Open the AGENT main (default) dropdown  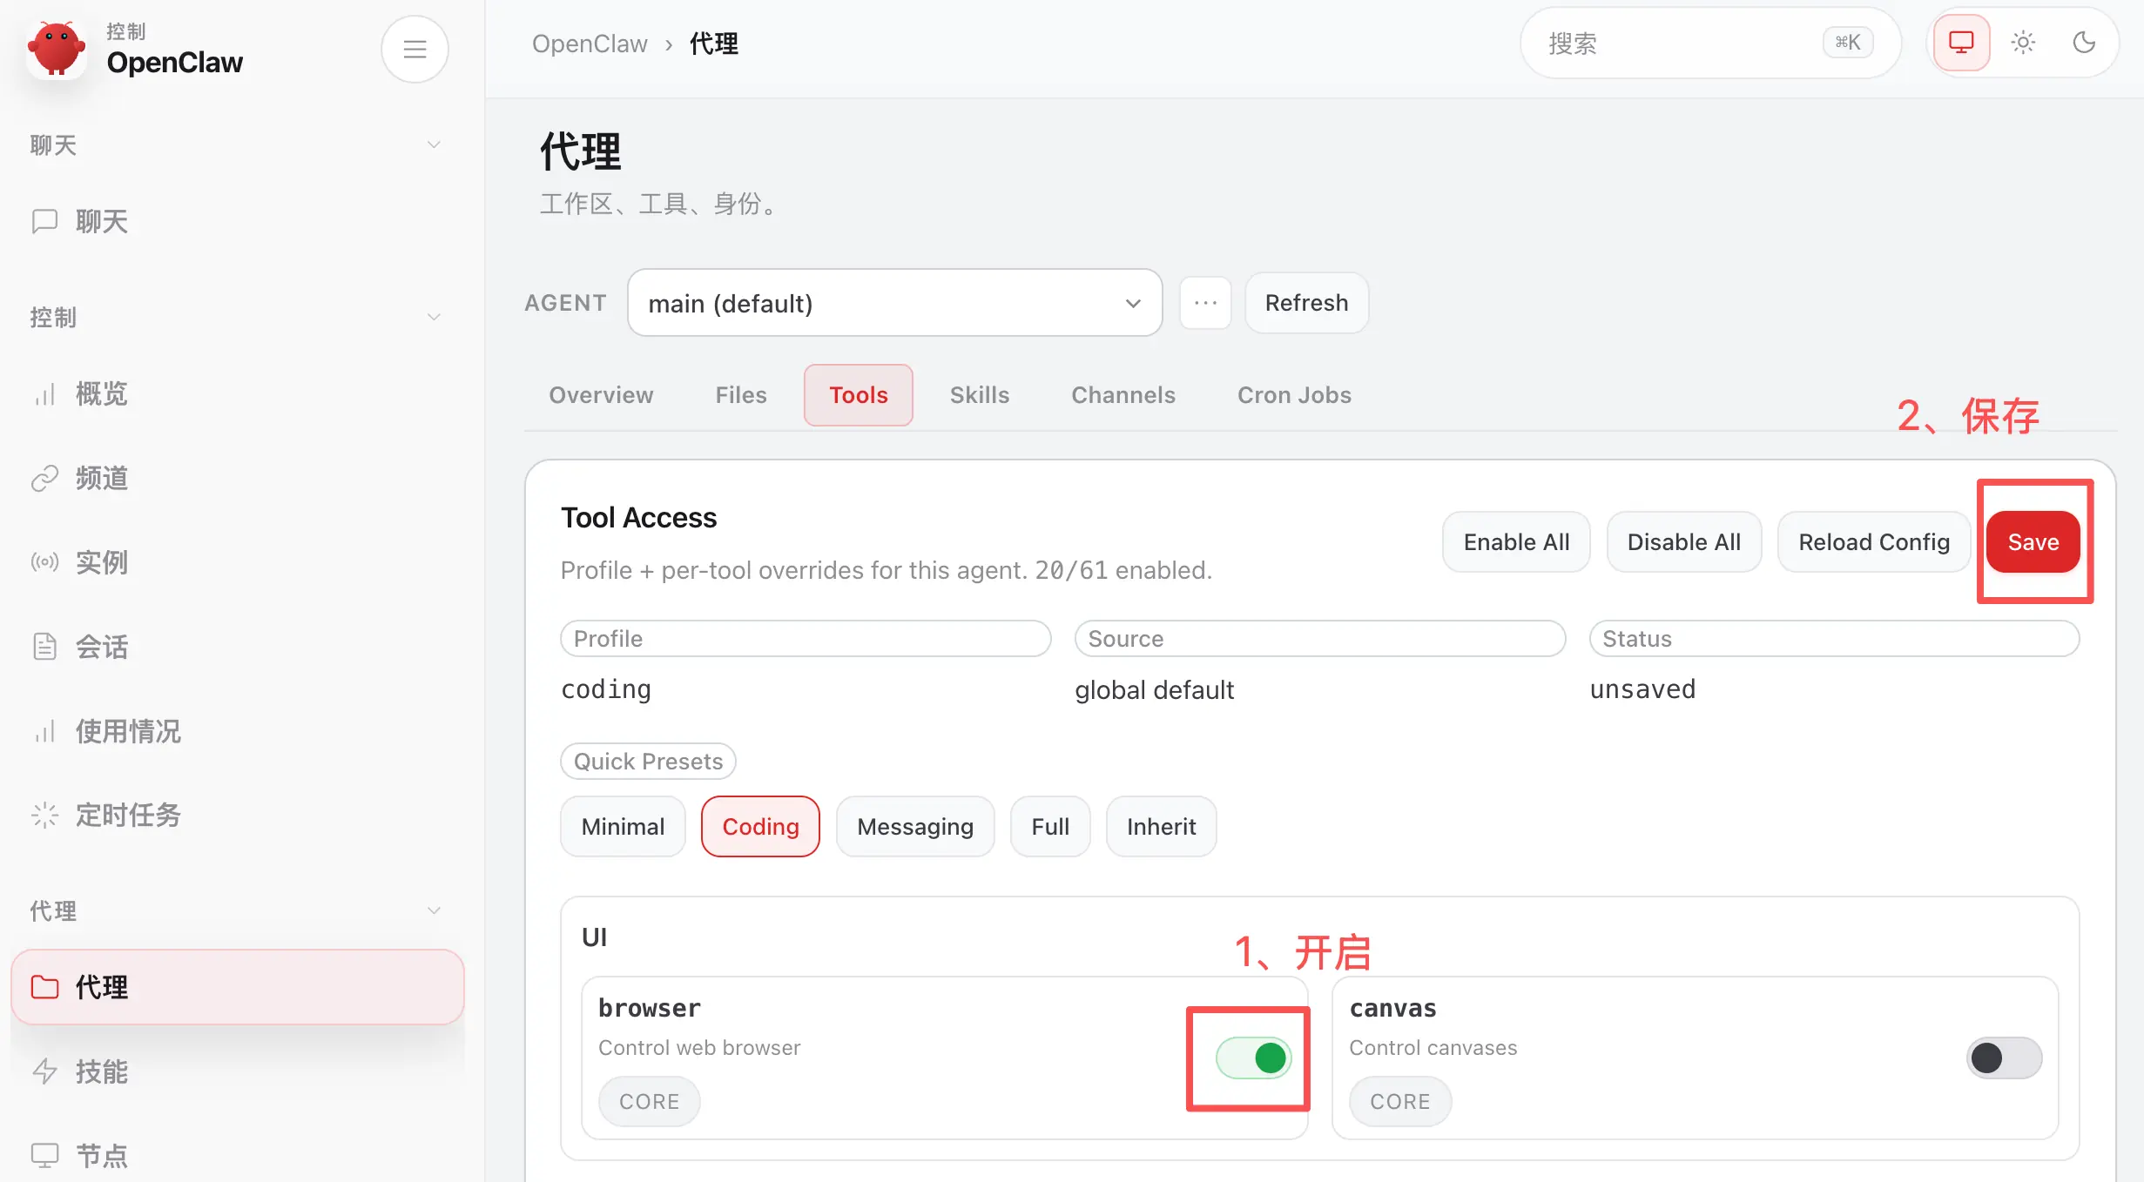[894, 303]
